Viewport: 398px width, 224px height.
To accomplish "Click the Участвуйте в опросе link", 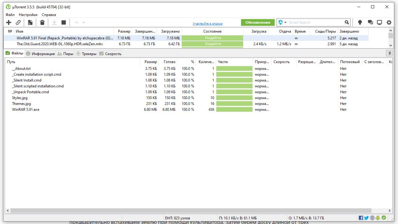I will point(208,24).
